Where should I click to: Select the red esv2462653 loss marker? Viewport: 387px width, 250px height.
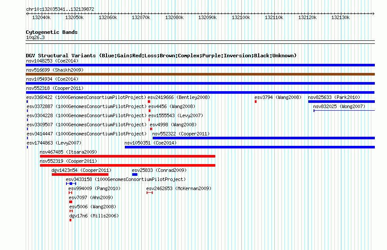[150, 193]
